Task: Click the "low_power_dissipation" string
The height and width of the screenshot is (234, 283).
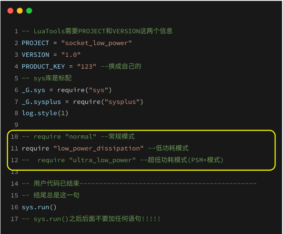Action: point(98,148)
